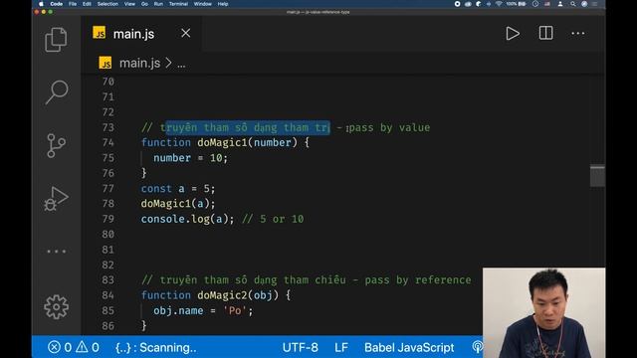Open the editor More Actions ellipsis
The image size is (637, 358).
pos(577,33)
